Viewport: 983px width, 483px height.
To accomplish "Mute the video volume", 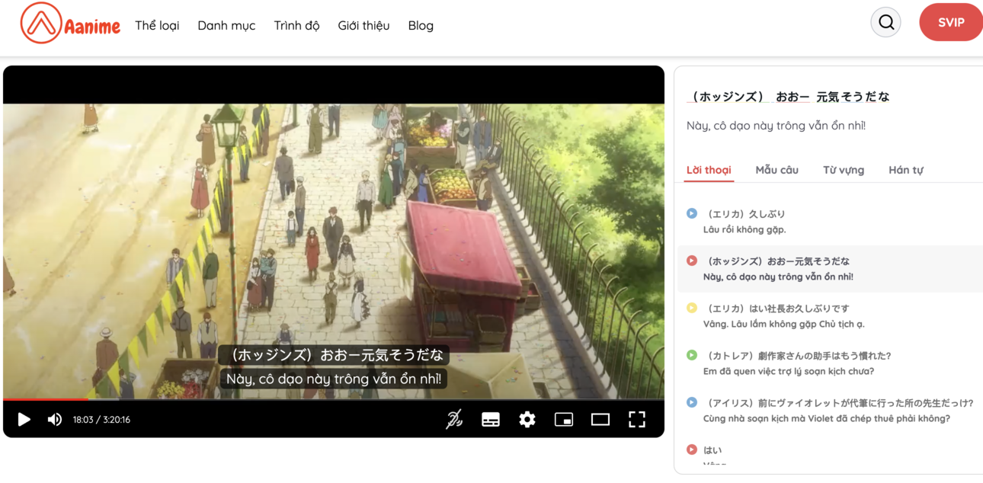I will tap(55, 419).
